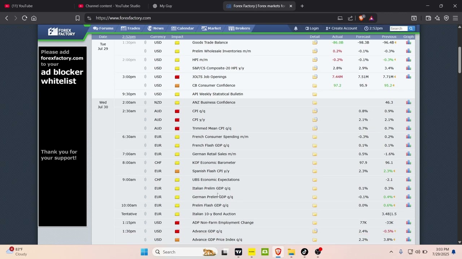Open the Forums menu
Viewport: 462px width, 259px height.
[103, 28]
